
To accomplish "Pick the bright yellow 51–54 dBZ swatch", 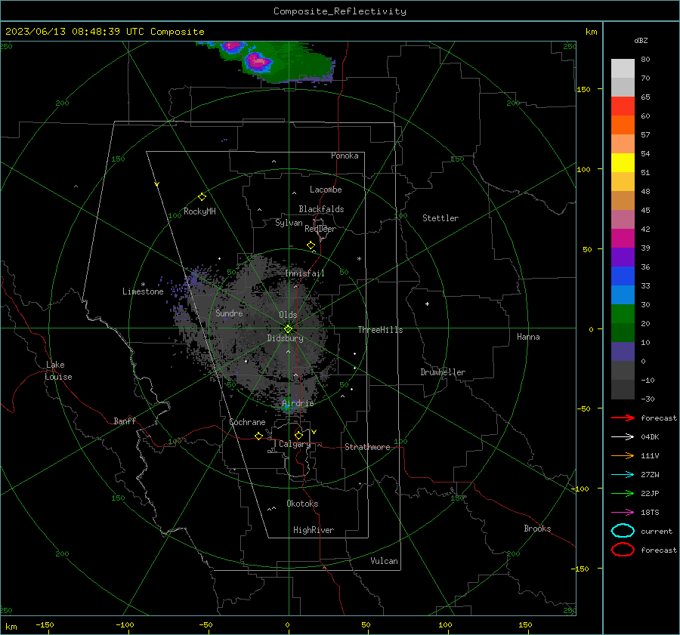I will click(x=623, y=163).
